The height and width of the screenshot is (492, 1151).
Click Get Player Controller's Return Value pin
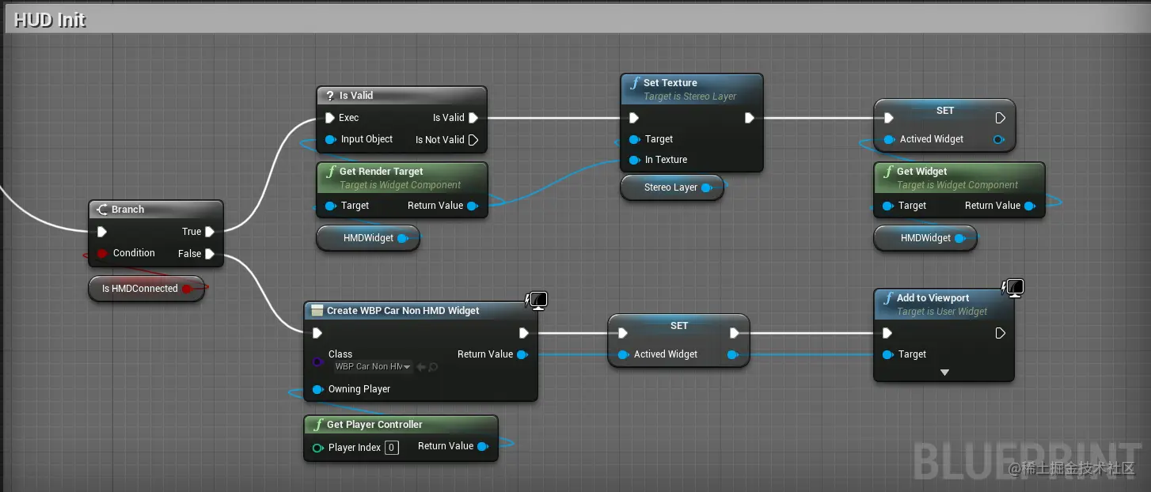tap(483, 446)
